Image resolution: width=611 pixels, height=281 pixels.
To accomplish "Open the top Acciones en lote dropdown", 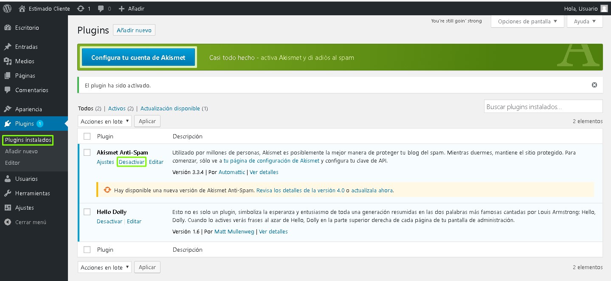I will [104, 121].
